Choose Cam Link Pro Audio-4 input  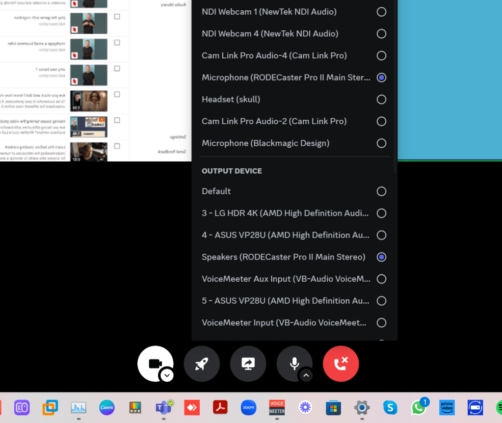293,55
